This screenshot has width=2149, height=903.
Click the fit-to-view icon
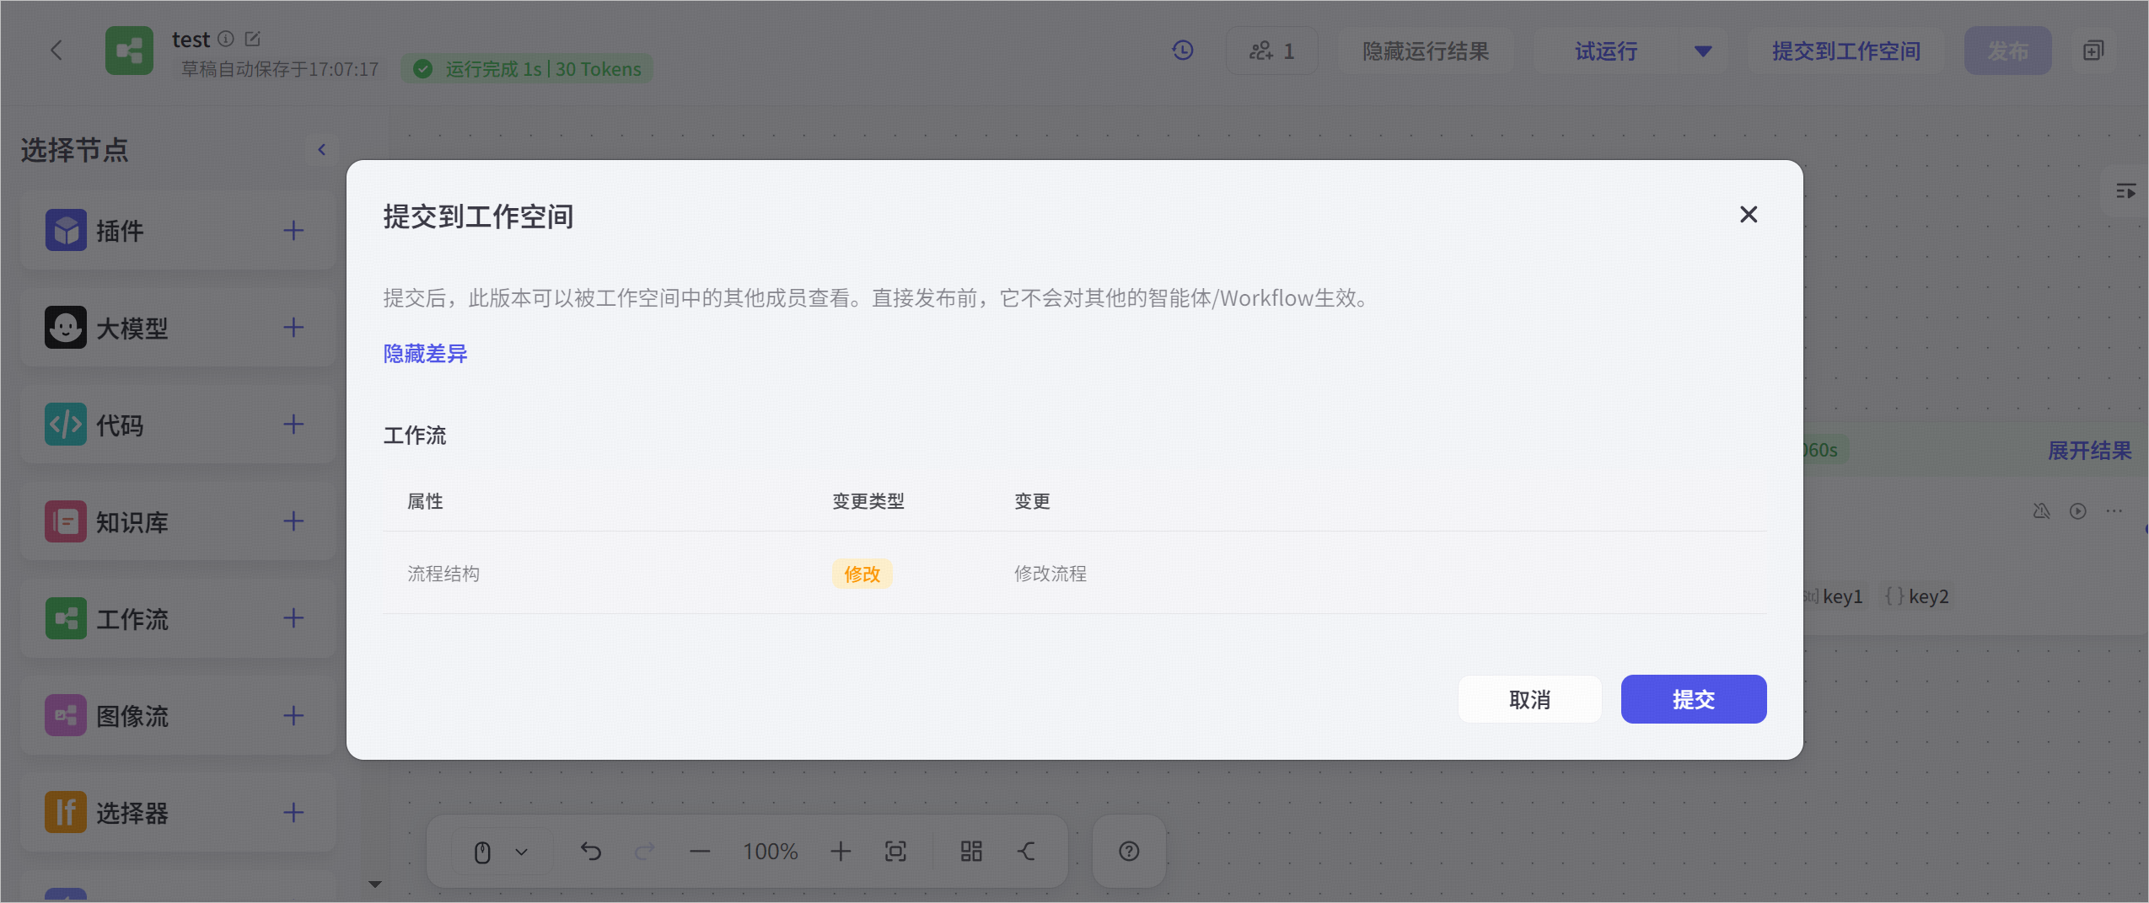895,852
